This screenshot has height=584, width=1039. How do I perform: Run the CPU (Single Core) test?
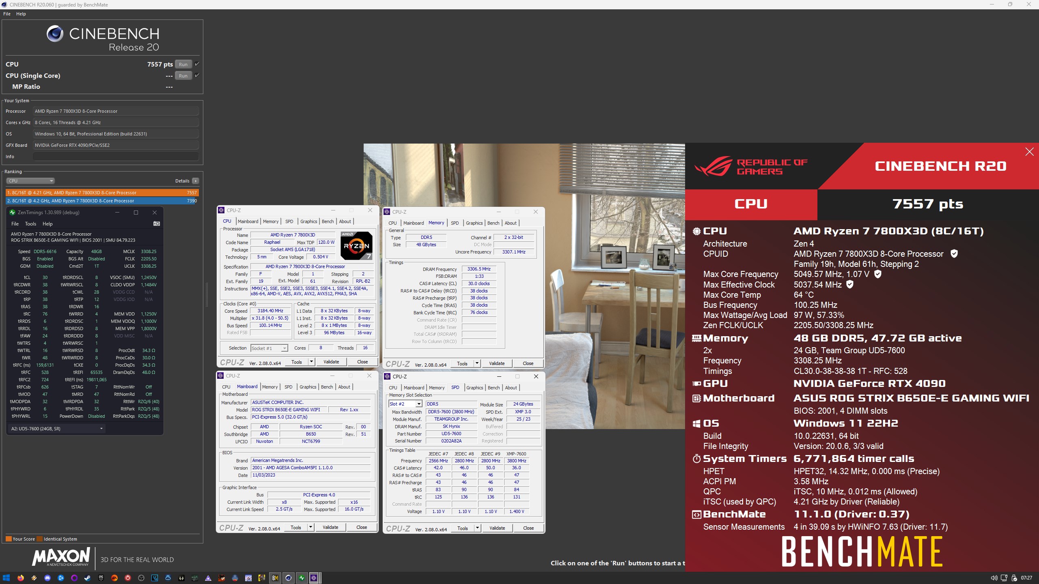[x=183, y=75]
